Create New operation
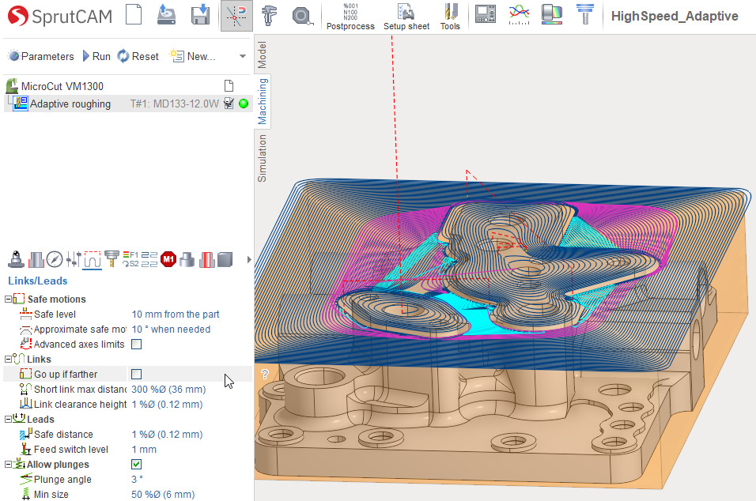Image resolution: width=756 pixels, height=501 pixels. [x=192, y=56]
